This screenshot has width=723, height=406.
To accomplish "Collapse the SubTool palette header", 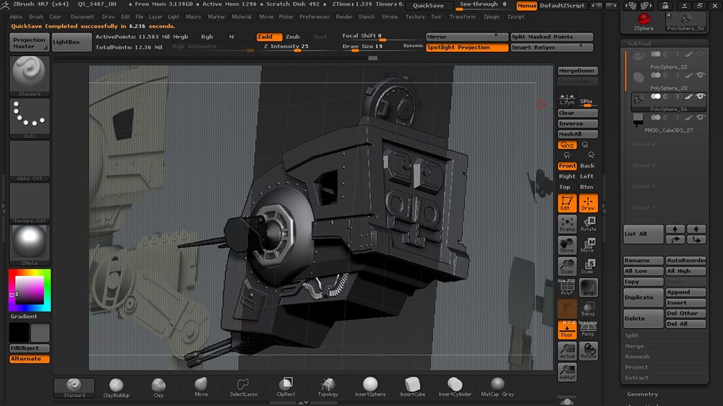I will [638, 43].
